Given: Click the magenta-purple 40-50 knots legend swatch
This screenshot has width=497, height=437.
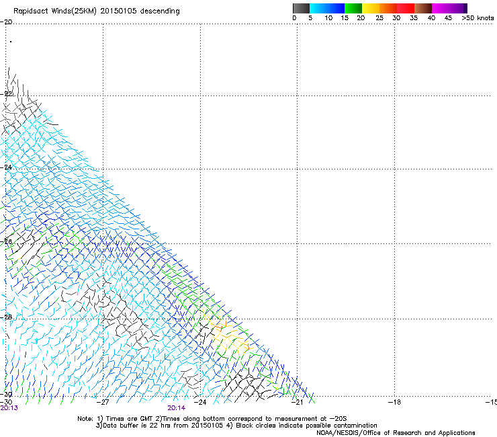Looking at the screenshot, I should pos(449,8).
